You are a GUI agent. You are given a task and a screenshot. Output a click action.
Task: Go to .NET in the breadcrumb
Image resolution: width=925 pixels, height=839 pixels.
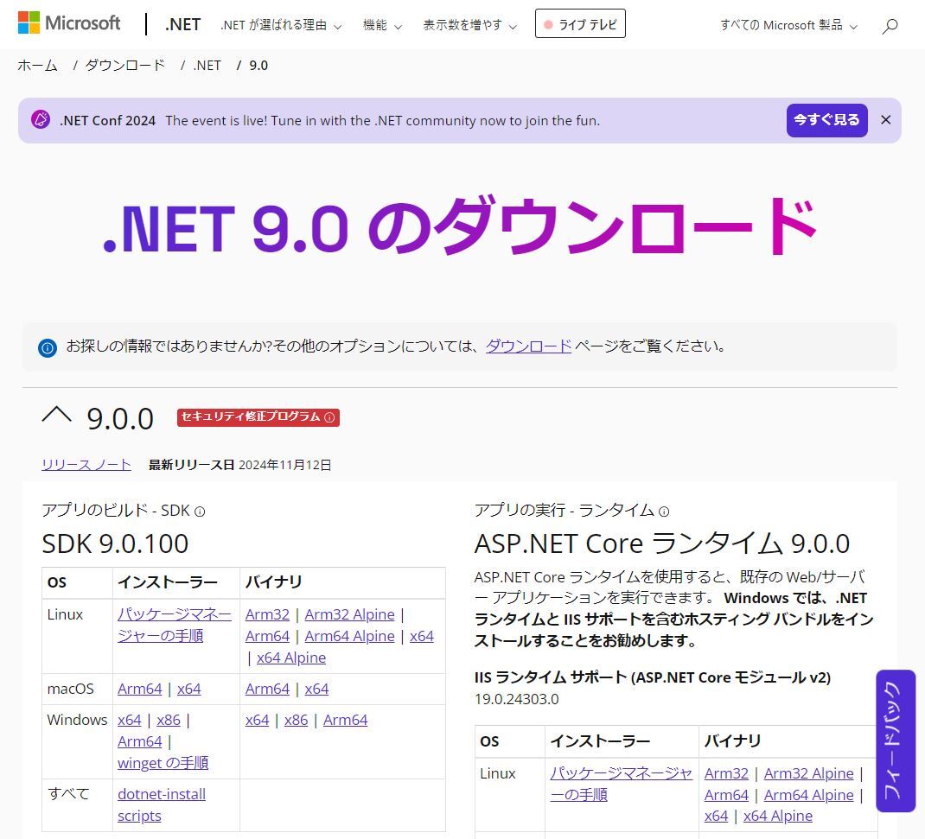click(207, 65)
